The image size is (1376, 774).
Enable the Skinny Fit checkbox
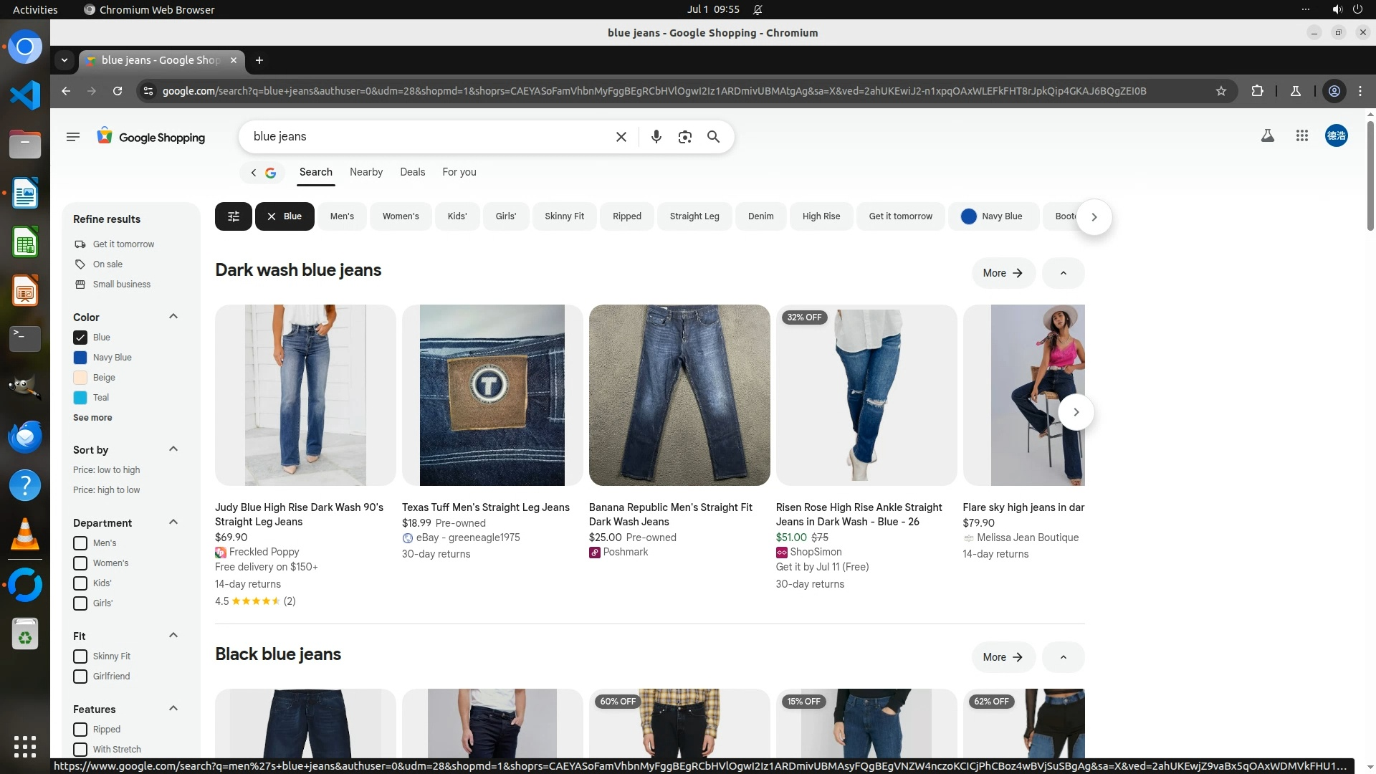80,656
